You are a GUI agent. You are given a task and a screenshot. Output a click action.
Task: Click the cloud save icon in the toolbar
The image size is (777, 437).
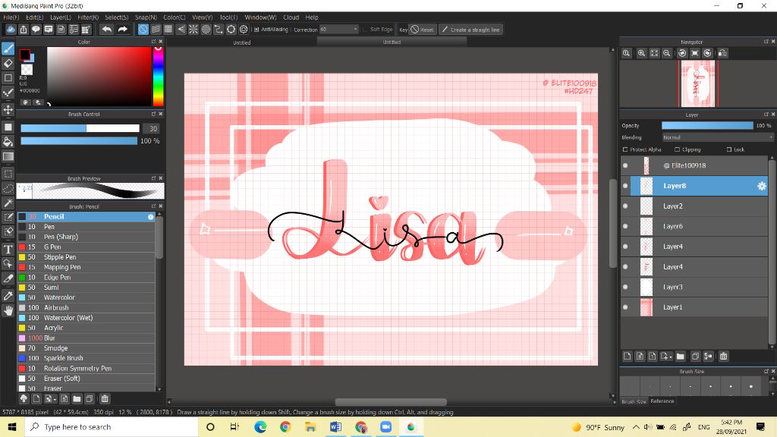pos(11,30)
